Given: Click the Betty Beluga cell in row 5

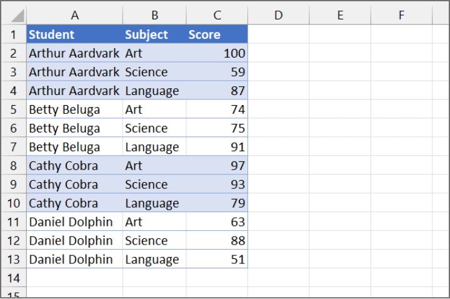Looking at the screenshot, I should point(74,109).
